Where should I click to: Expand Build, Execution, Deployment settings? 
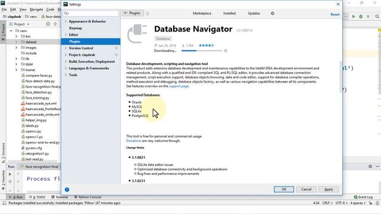coord(65,61)
